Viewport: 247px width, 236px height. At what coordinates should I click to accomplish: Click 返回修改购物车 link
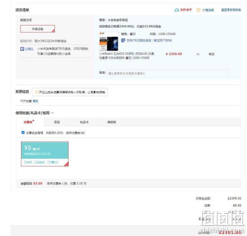pyautogui.click(x=231, y=10)
